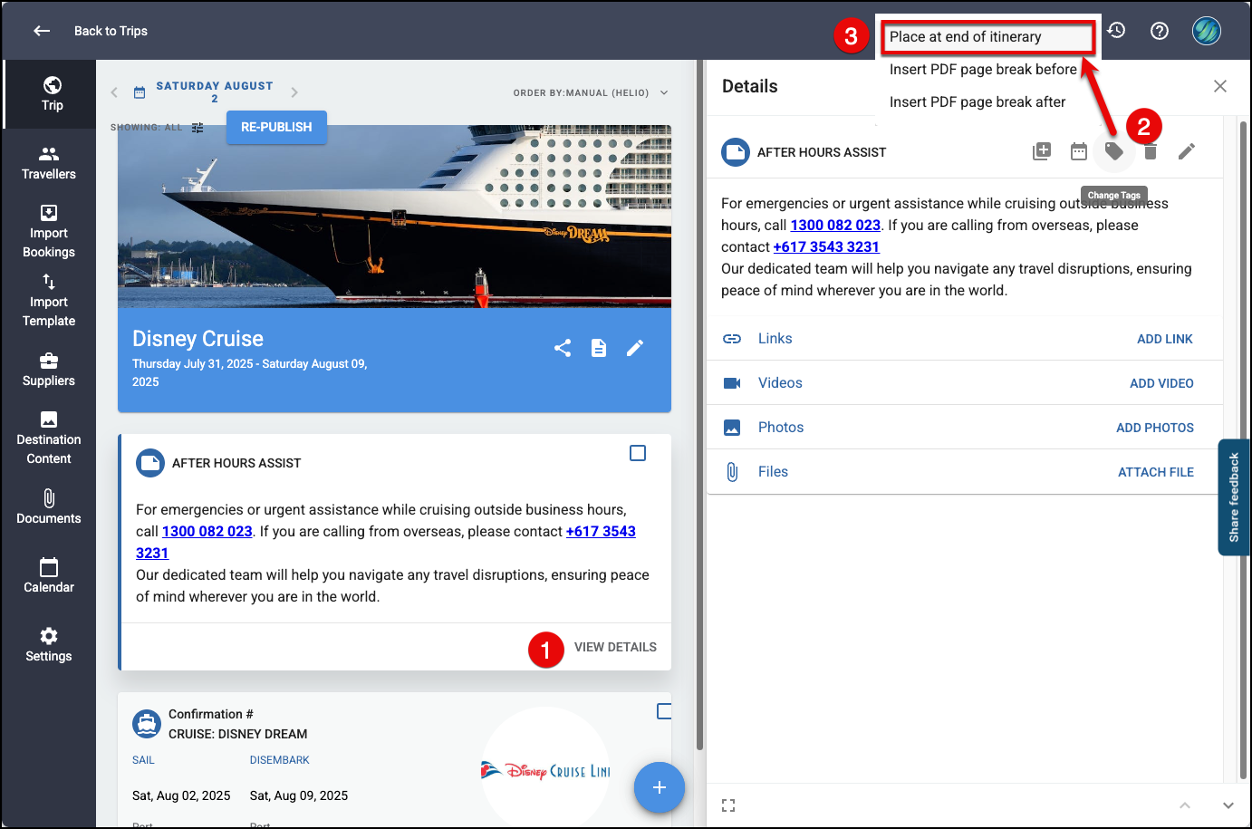Click the change date calendar icon in Details
The width and height of the screenshot is (1252, 829).
1078,151
